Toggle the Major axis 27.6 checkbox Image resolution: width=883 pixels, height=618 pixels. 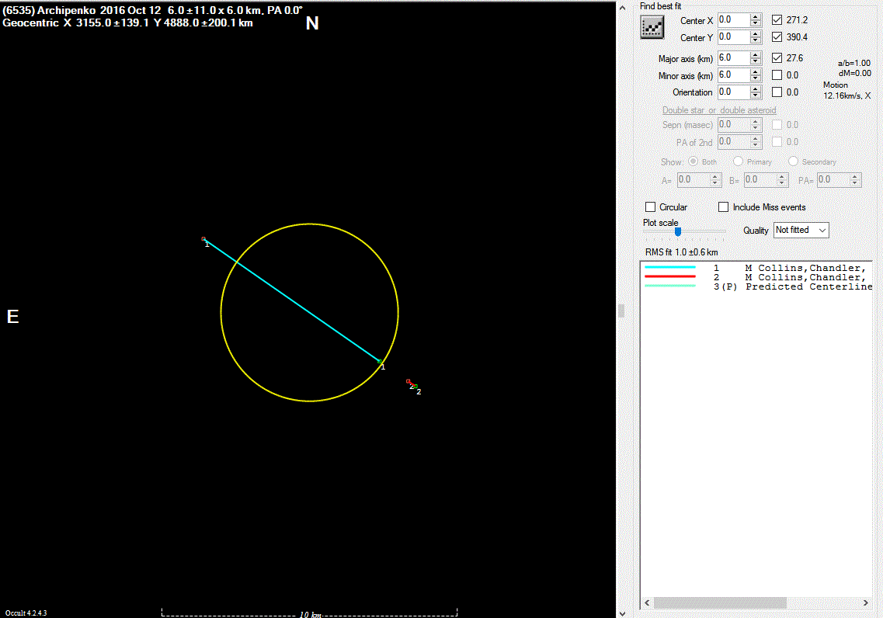(x=777, y=58)
